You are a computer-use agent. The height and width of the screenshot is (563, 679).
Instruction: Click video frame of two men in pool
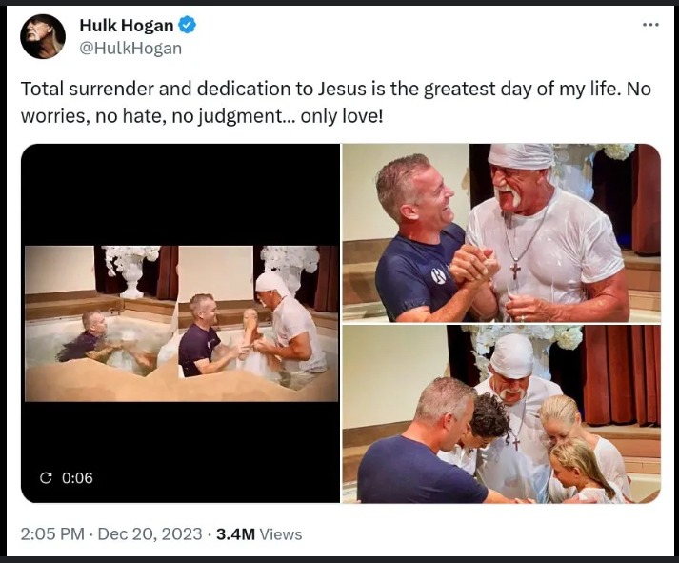258,324
